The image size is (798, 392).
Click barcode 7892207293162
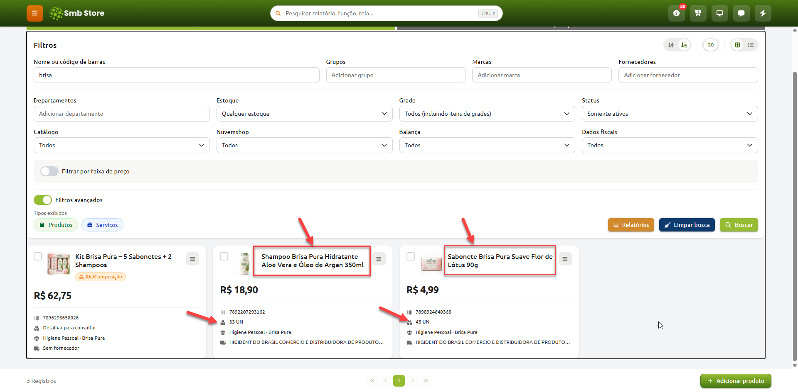[x=247, y=312]
